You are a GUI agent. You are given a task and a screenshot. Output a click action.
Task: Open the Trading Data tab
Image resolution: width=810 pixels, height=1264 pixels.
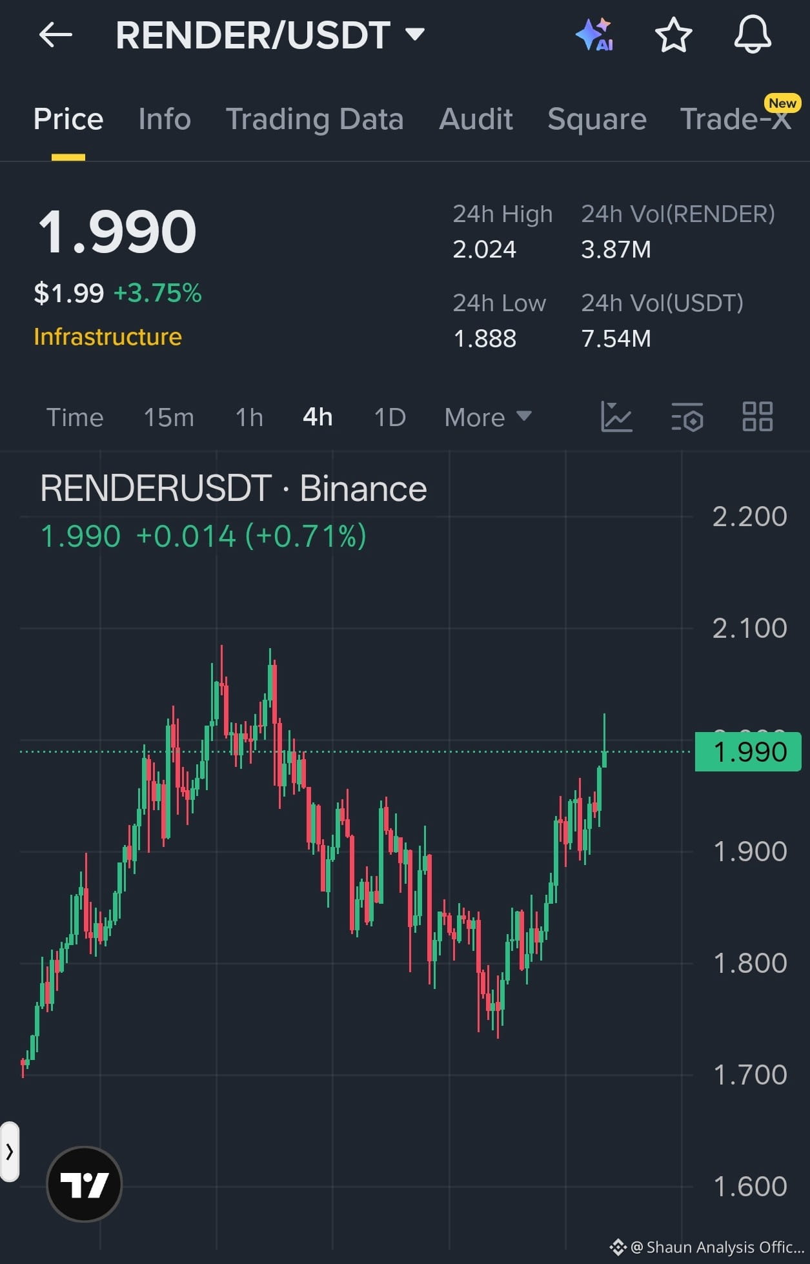(x=314, y=119)
